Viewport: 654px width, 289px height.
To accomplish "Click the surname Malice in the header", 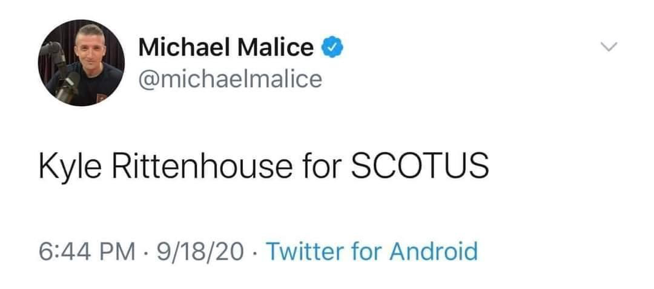I will click(x=276, y=47).
